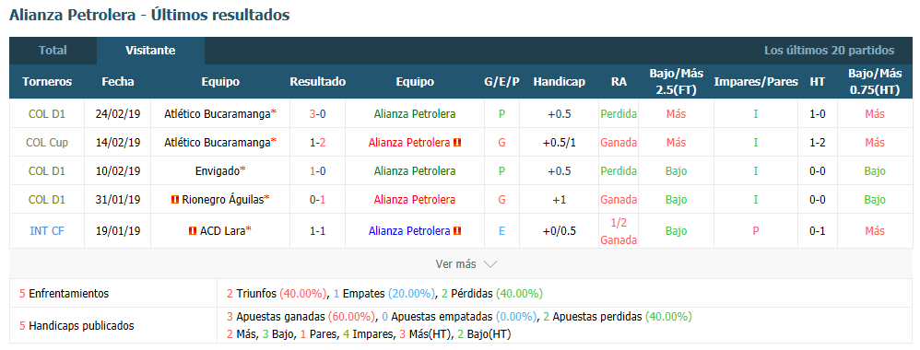This screenshot has height=350, width=920.
Task: Click green Alianza Petrolera in Envigado row
Action: point(415,171)
